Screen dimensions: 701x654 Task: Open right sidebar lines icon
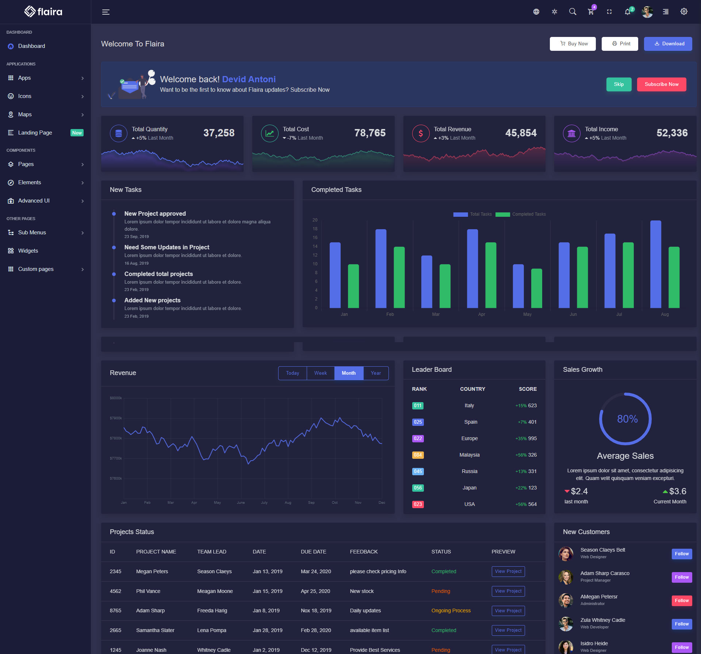(666, 12)
